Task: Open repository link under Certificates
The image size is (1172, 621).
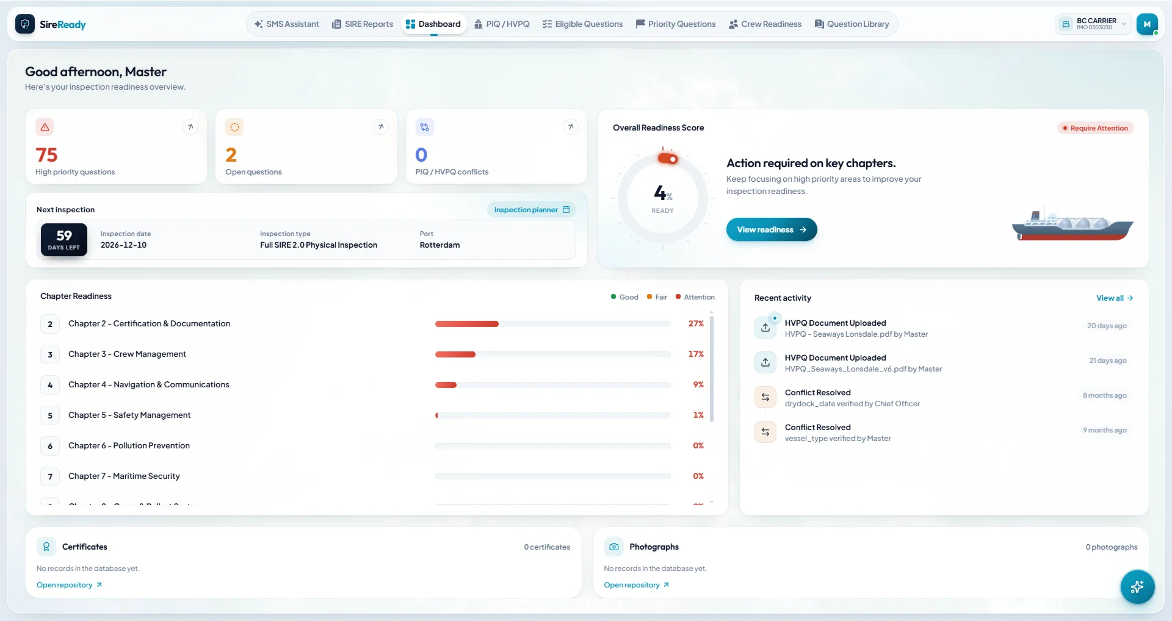Action: 69,585
